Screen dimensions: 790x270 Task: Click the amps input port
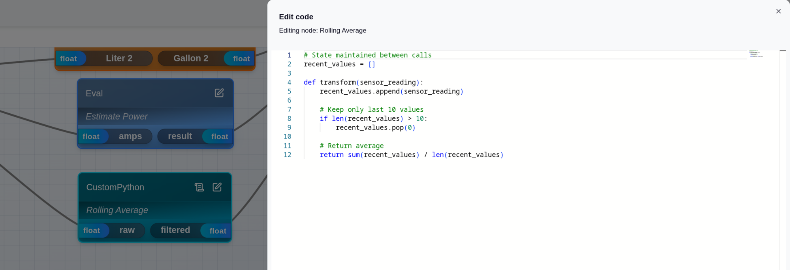click(x=130, y=136)
